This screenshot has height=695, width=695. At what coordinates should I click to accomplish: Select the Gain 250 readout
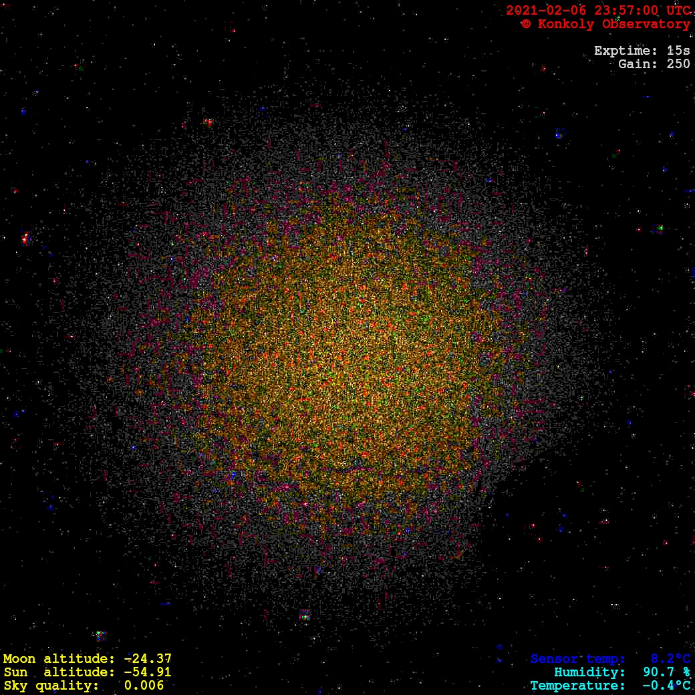coord(654,64)
